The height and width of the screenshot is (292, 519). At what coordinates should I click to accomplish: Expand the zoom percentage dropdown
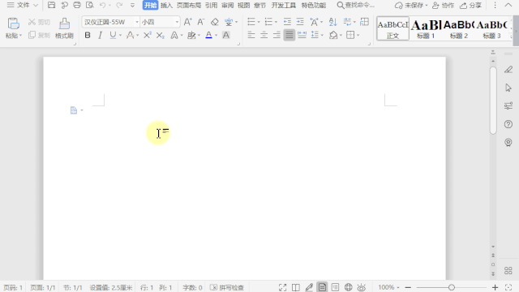[x=398, y=288]
